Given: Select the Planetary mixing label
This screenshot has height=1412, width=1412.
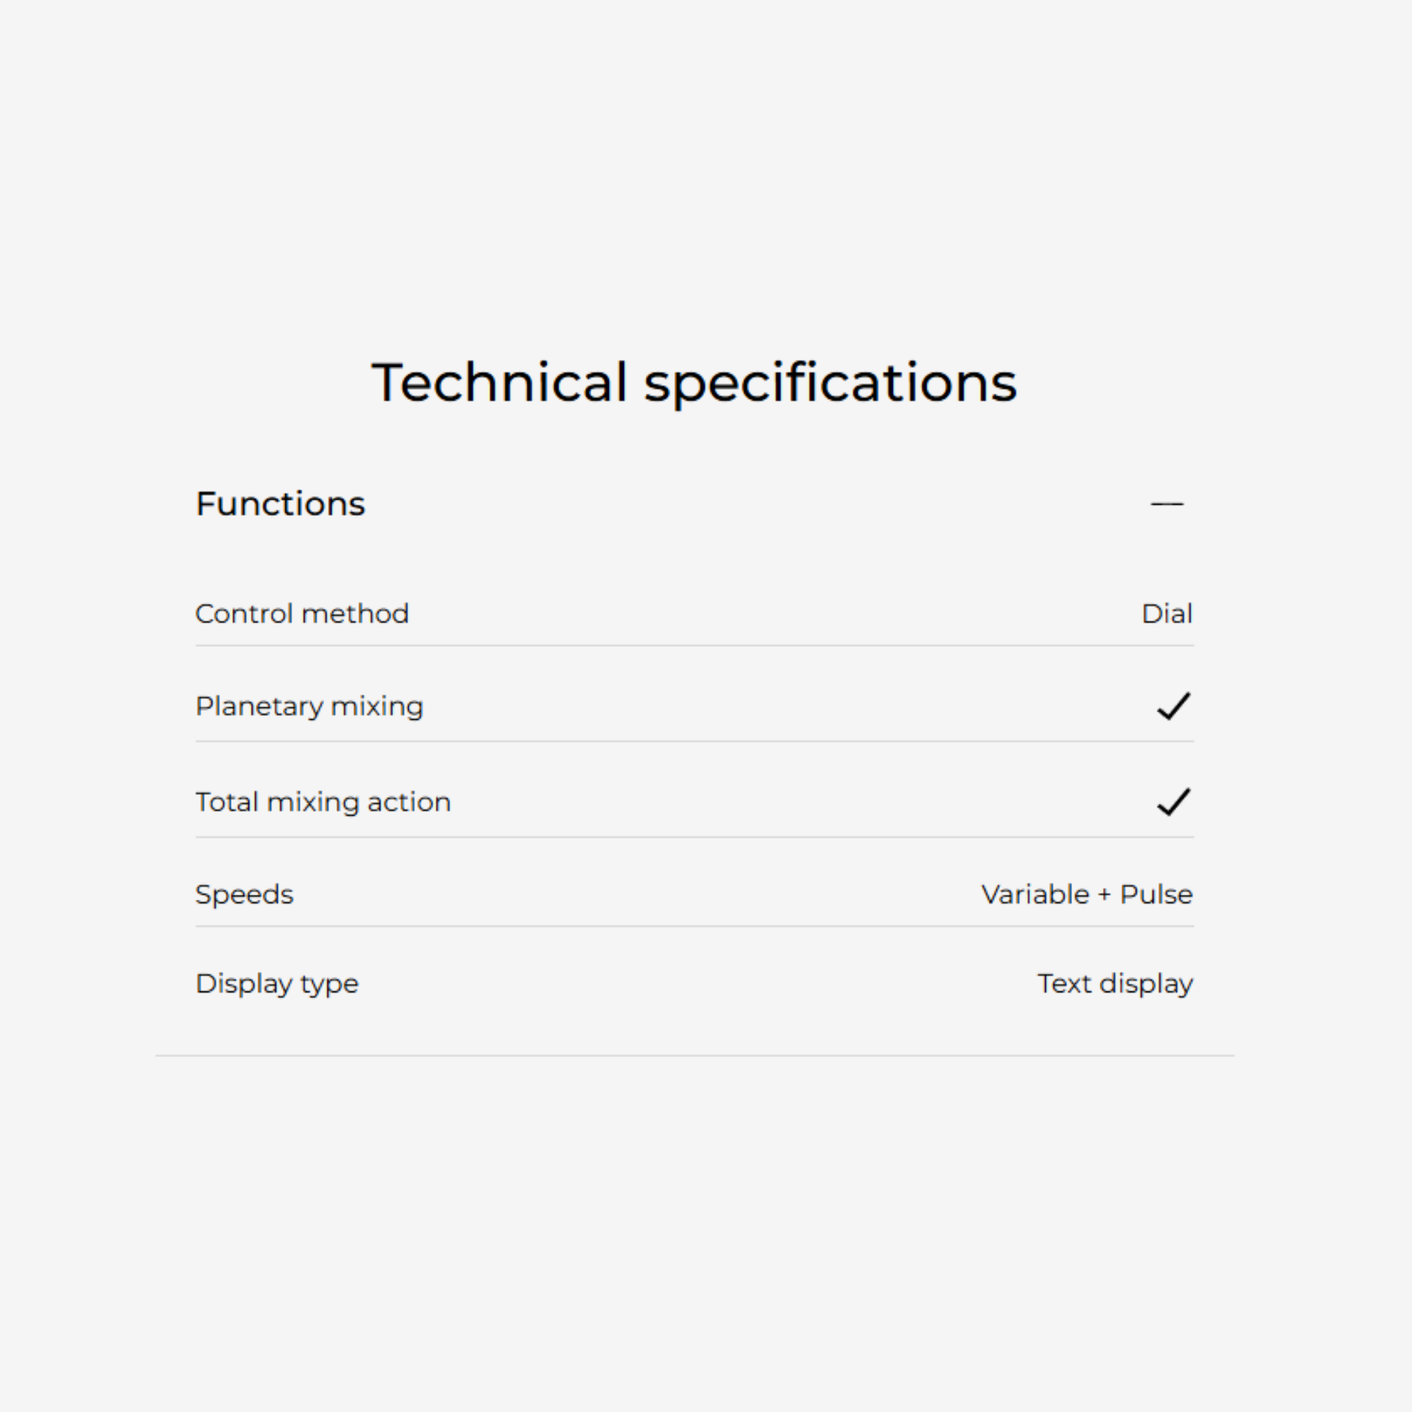Looking at the screenshot, I should 309,707.
